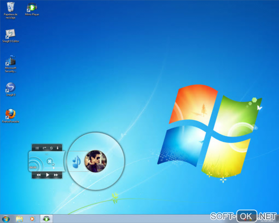Viewport: 279px width, 223px height.
Task: Toggle the repeat arrow in Mirro Player
Action: [44, 148]
